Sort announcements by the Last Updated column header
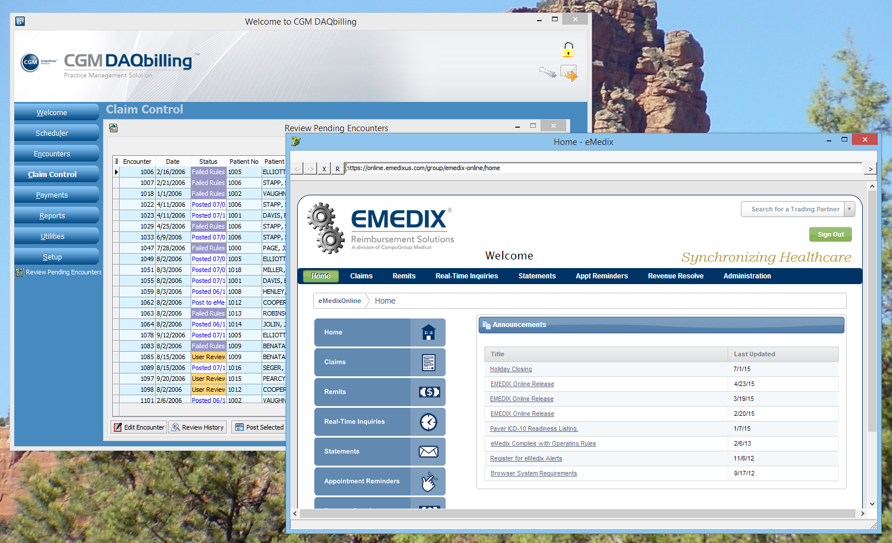This screenshot has height=543, width=892. [x=783, y=354]
